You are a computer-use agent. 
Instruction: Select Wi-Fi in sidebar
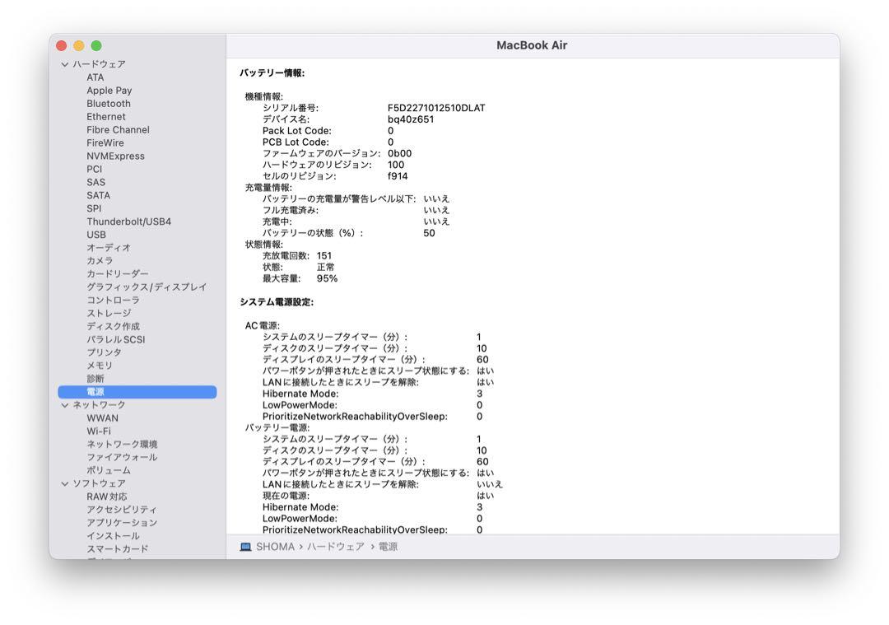point(99,431)
